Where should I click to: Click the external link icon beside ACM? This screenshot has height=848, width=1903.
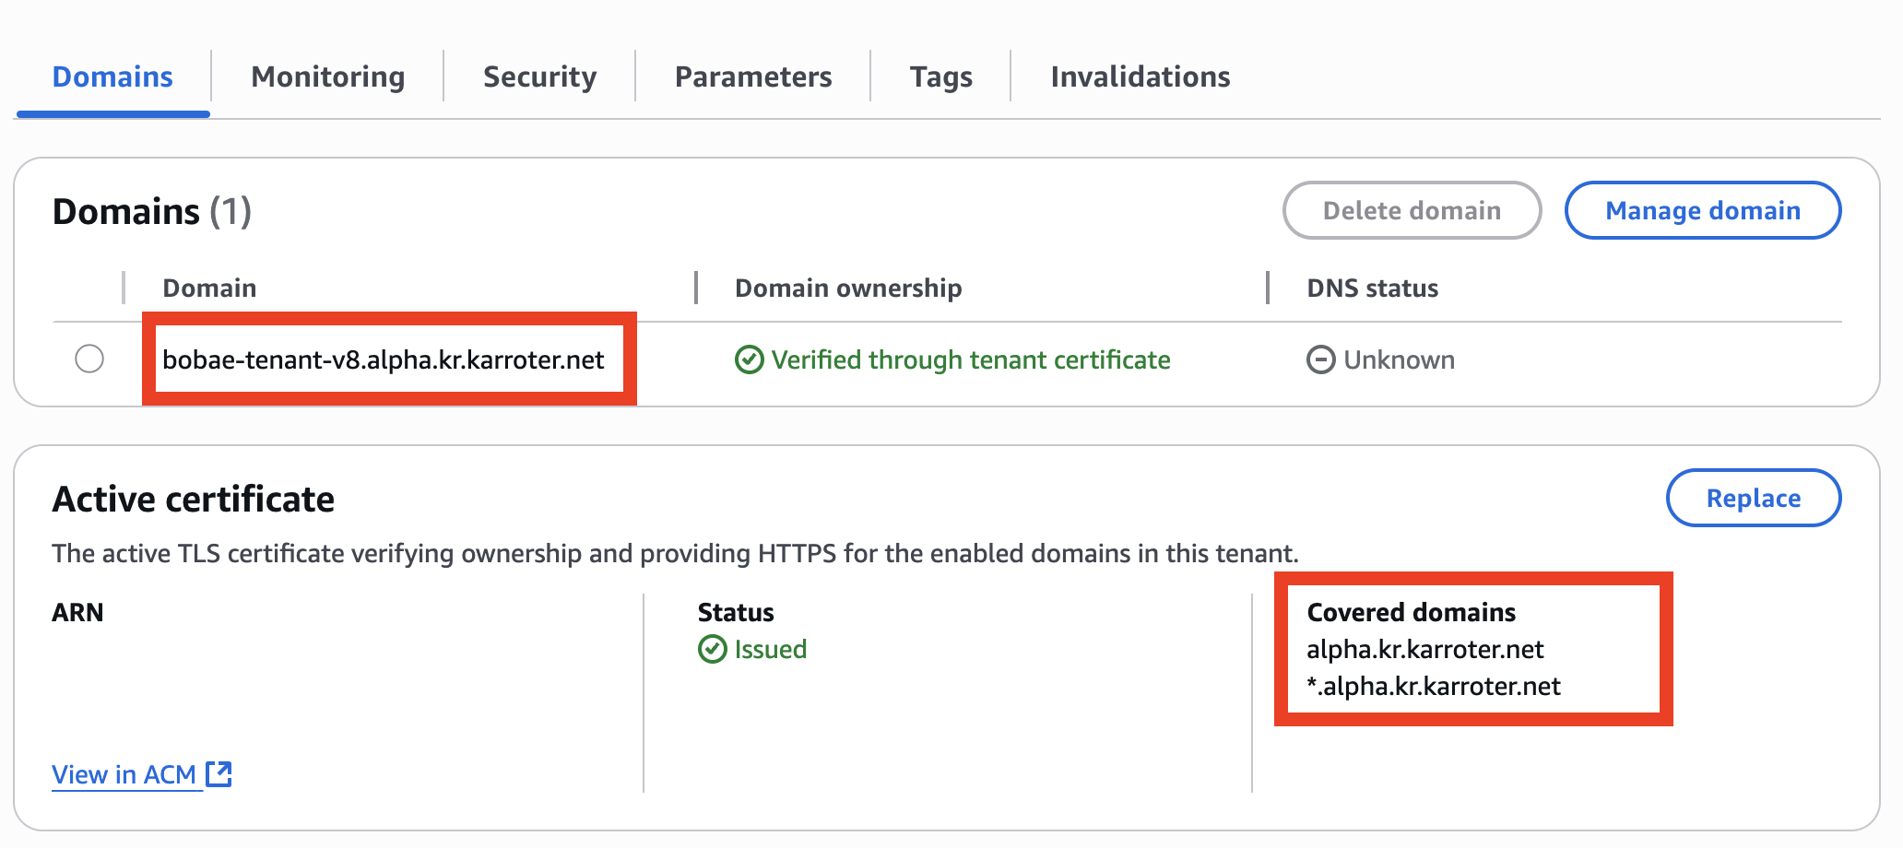point(219,774)
